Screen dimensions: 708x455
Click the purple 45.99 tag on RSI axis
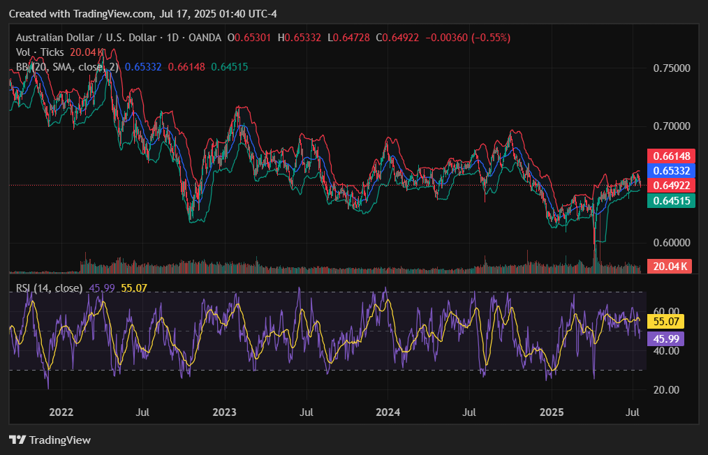[666, 338]
